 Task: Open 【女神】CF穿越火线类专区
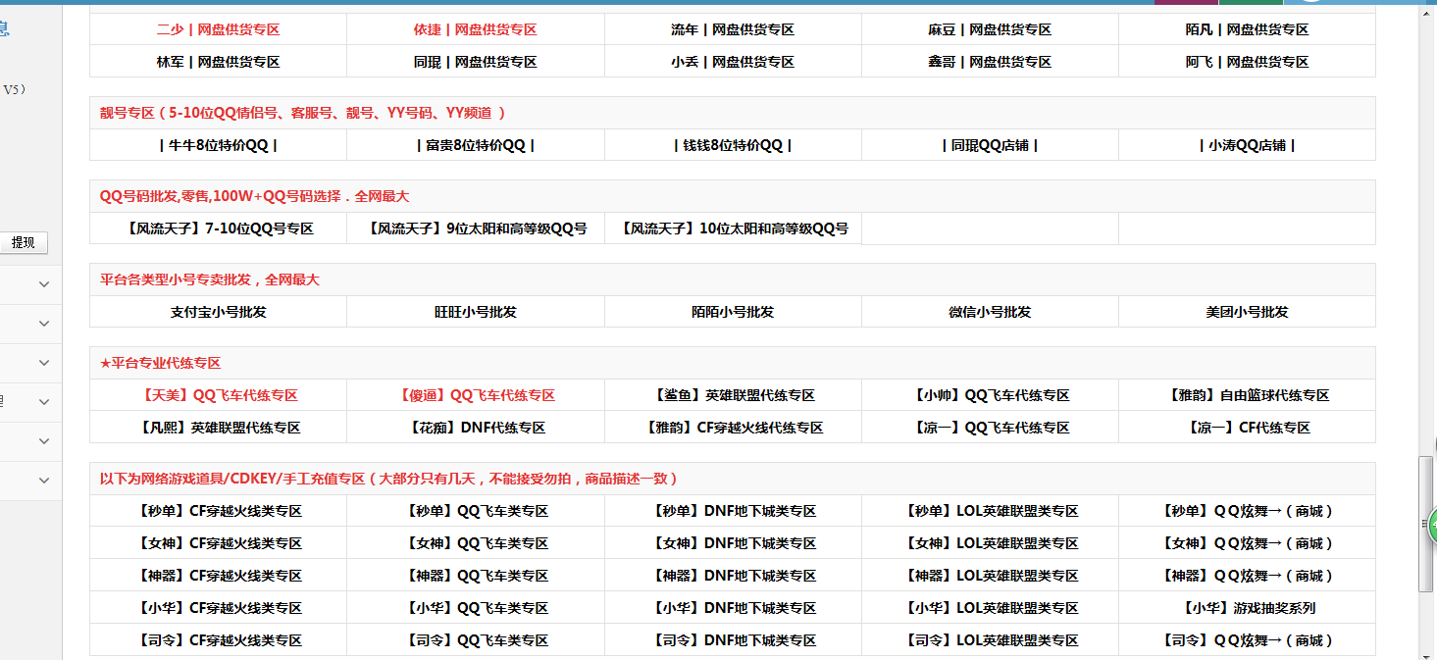coord(218,543)
